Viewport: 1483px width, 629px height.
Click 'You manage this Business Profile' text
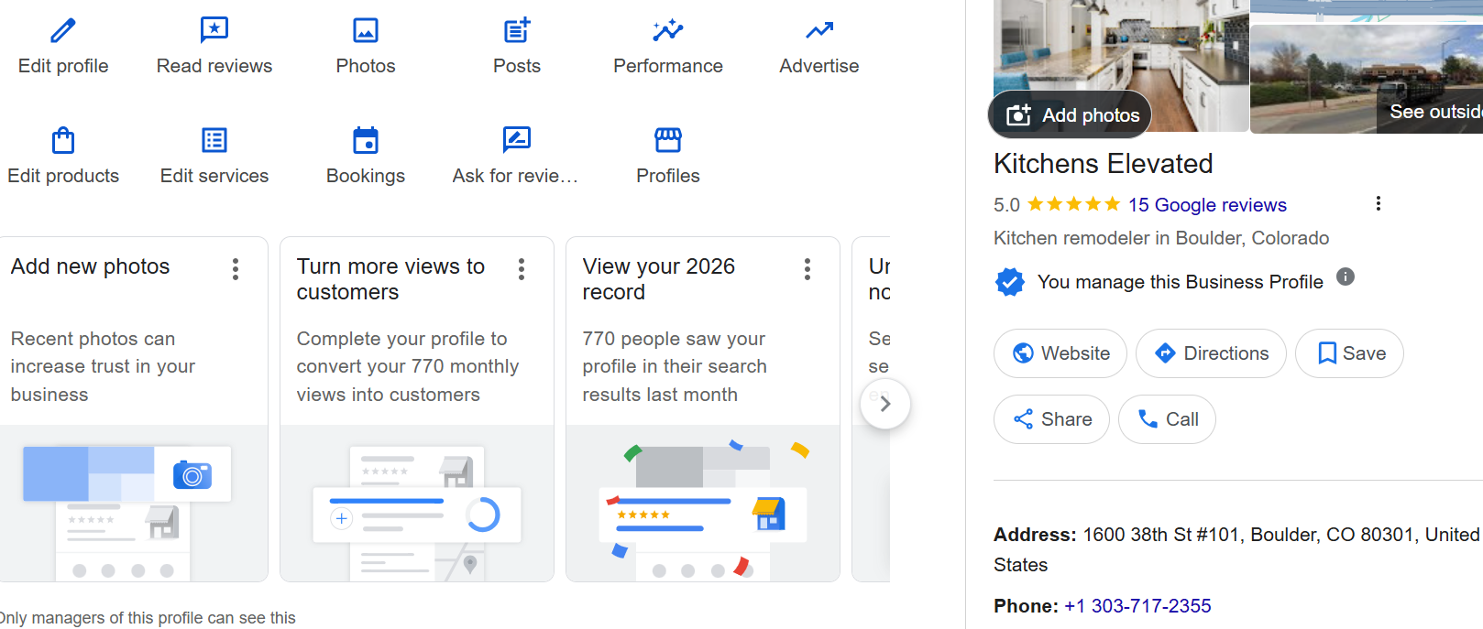(x=1181, y=282)
